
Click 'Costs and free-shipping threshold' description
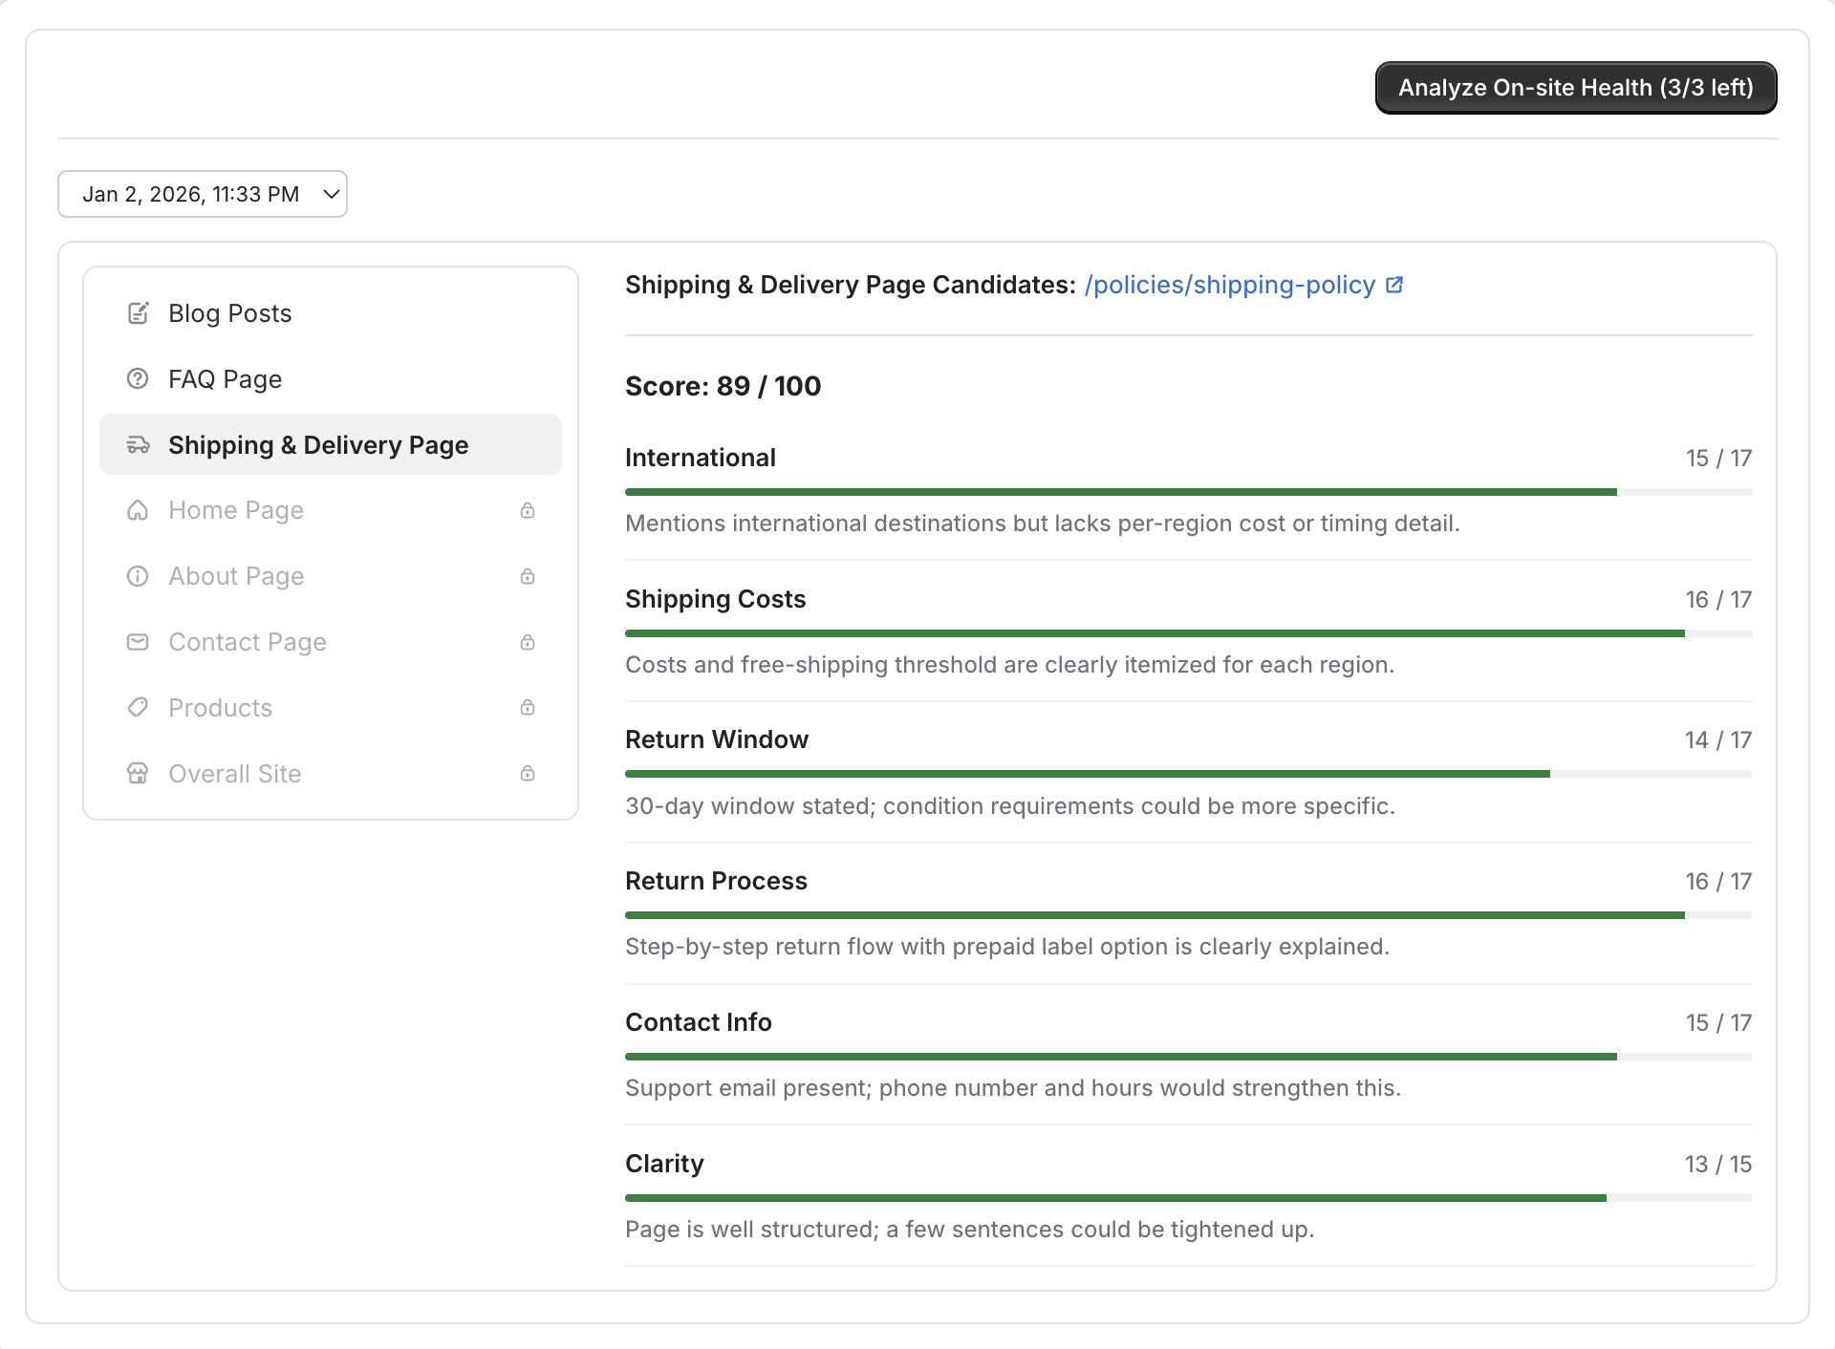coord(1010,665)
